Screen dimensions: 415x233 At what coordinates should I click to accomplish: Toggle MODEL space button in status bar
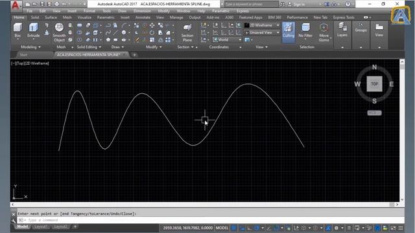coord(222,228)
